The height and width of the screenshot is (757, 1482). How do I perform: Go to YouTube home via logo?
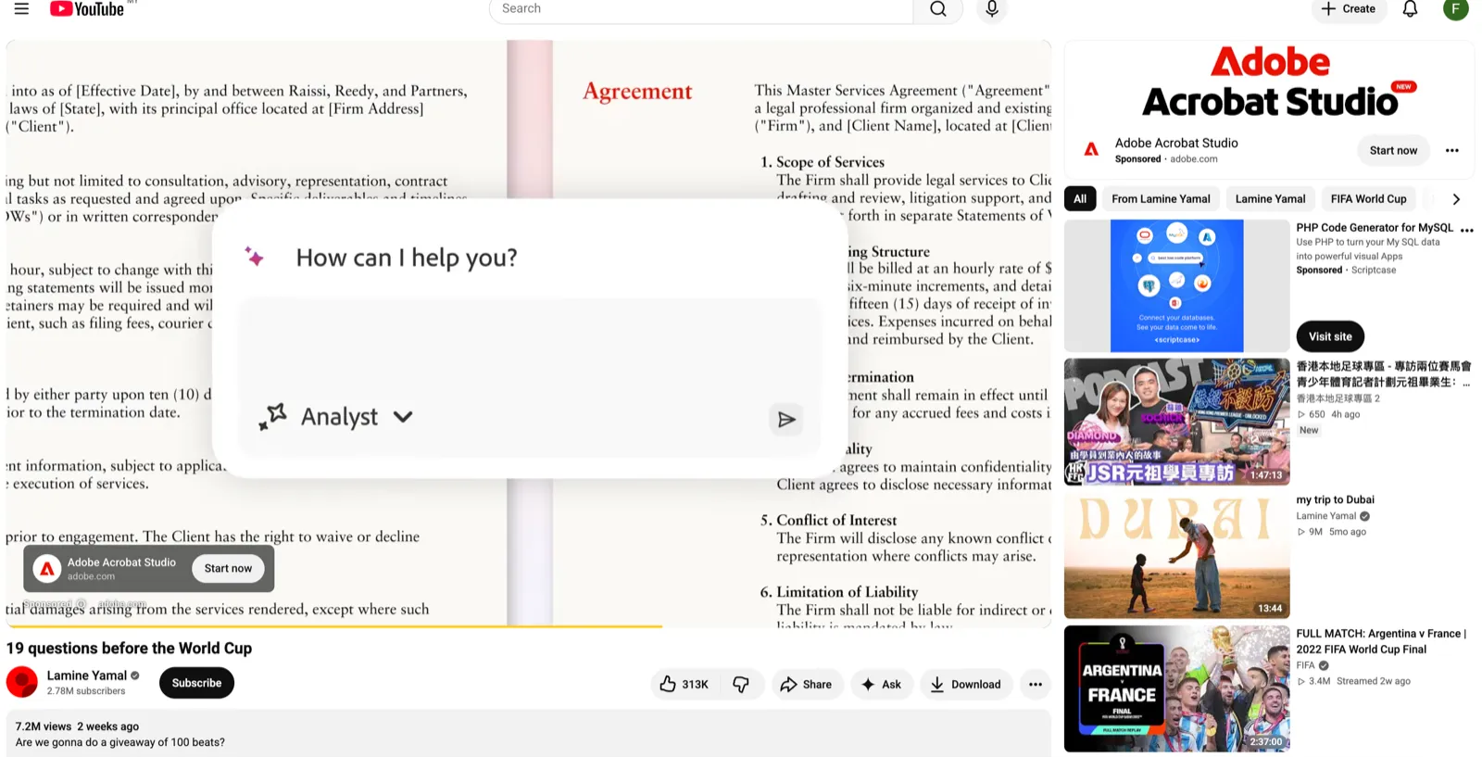(x=87, y=9)
